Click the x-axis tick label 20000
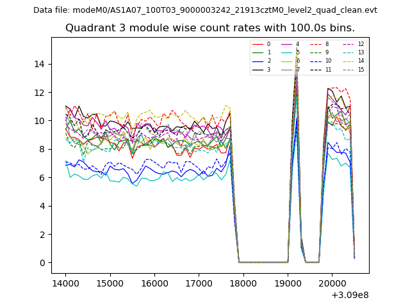 (x=332, y=282)
